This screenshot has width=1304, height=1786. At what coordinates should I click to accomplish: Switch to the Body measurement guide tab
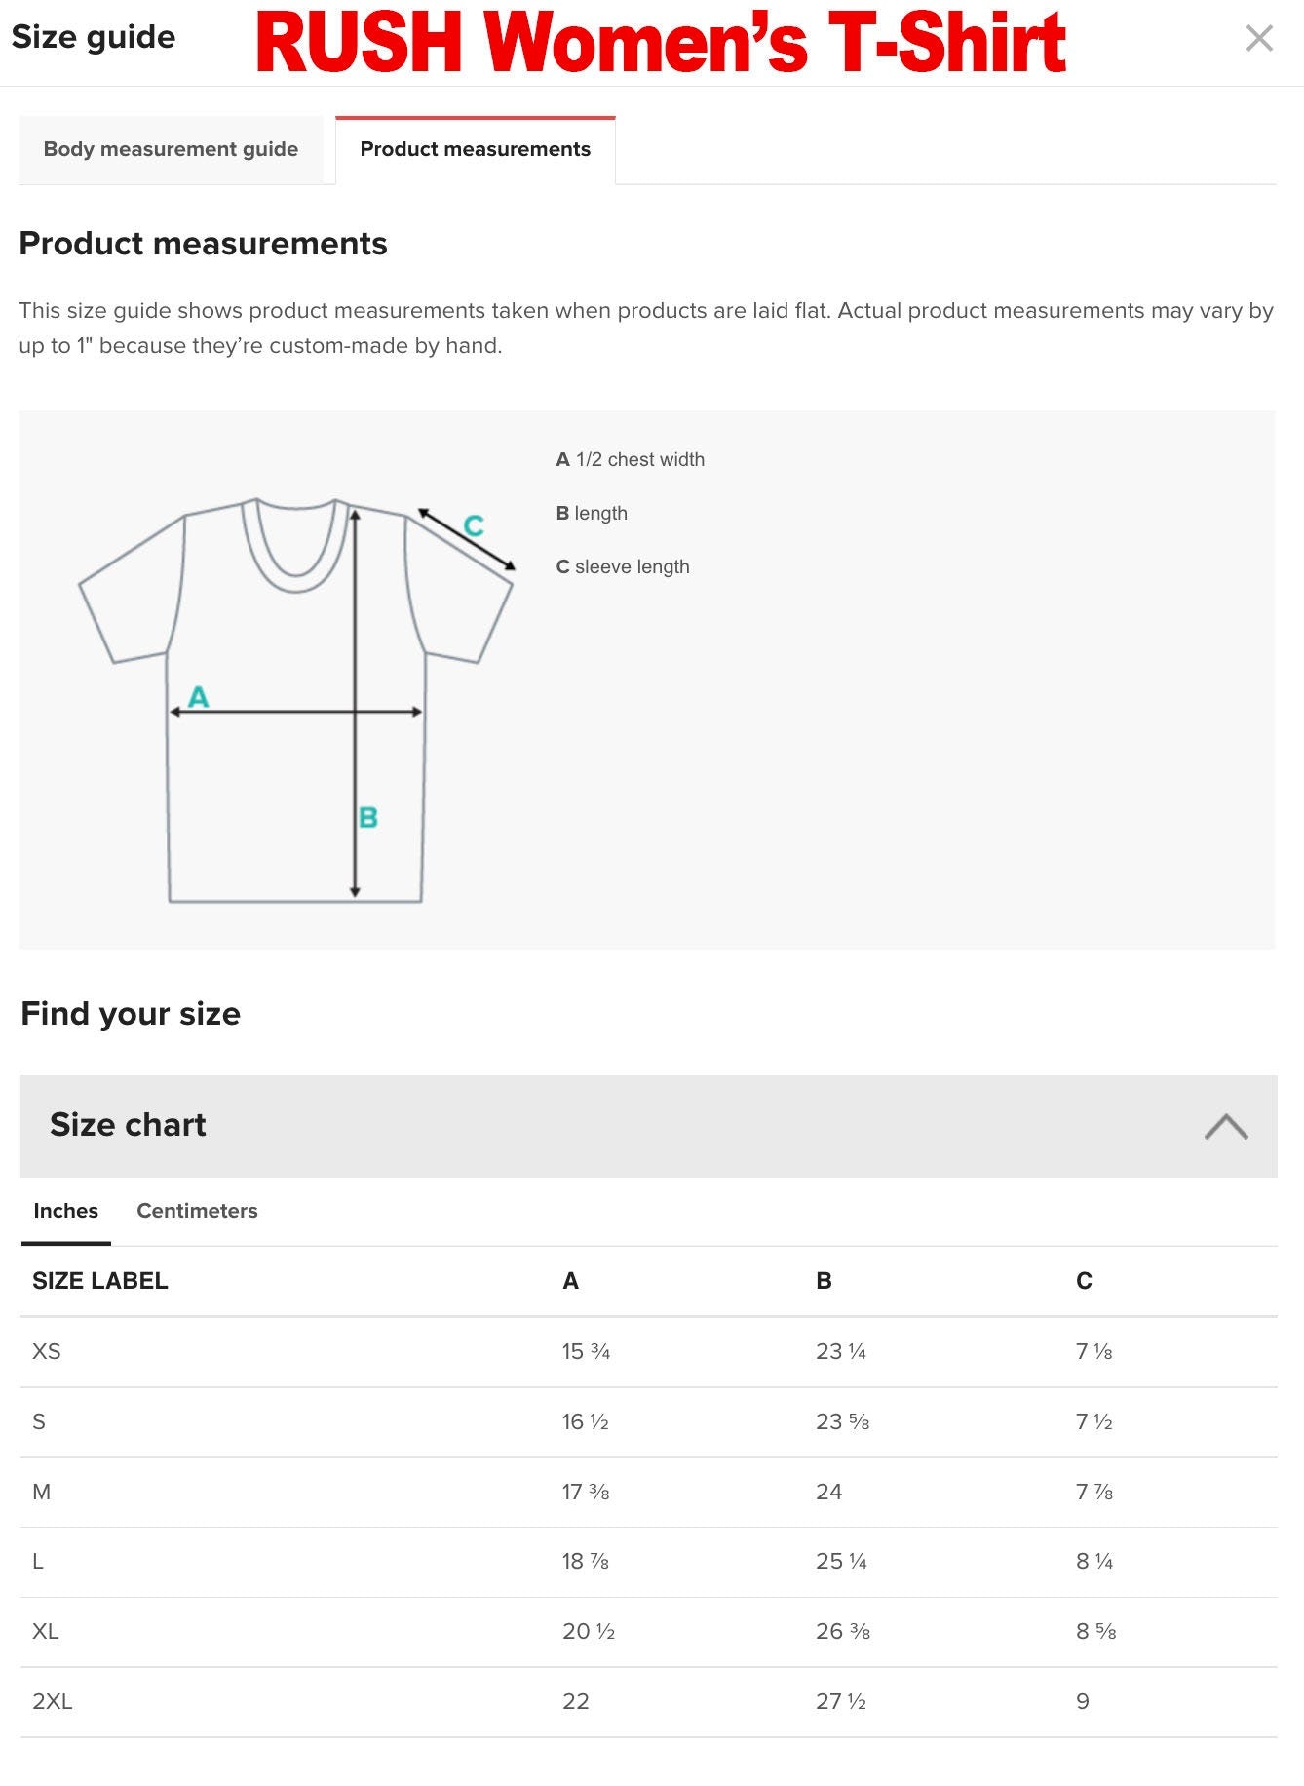pos(170,148)
